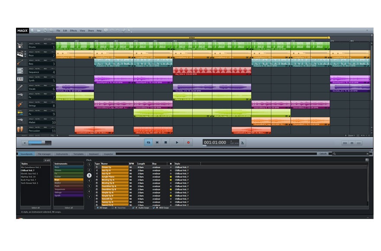The height and width of the screenshot is (251, 381).
Task: Click the Drums track drum kit icon
Action: tap(20, 45)
